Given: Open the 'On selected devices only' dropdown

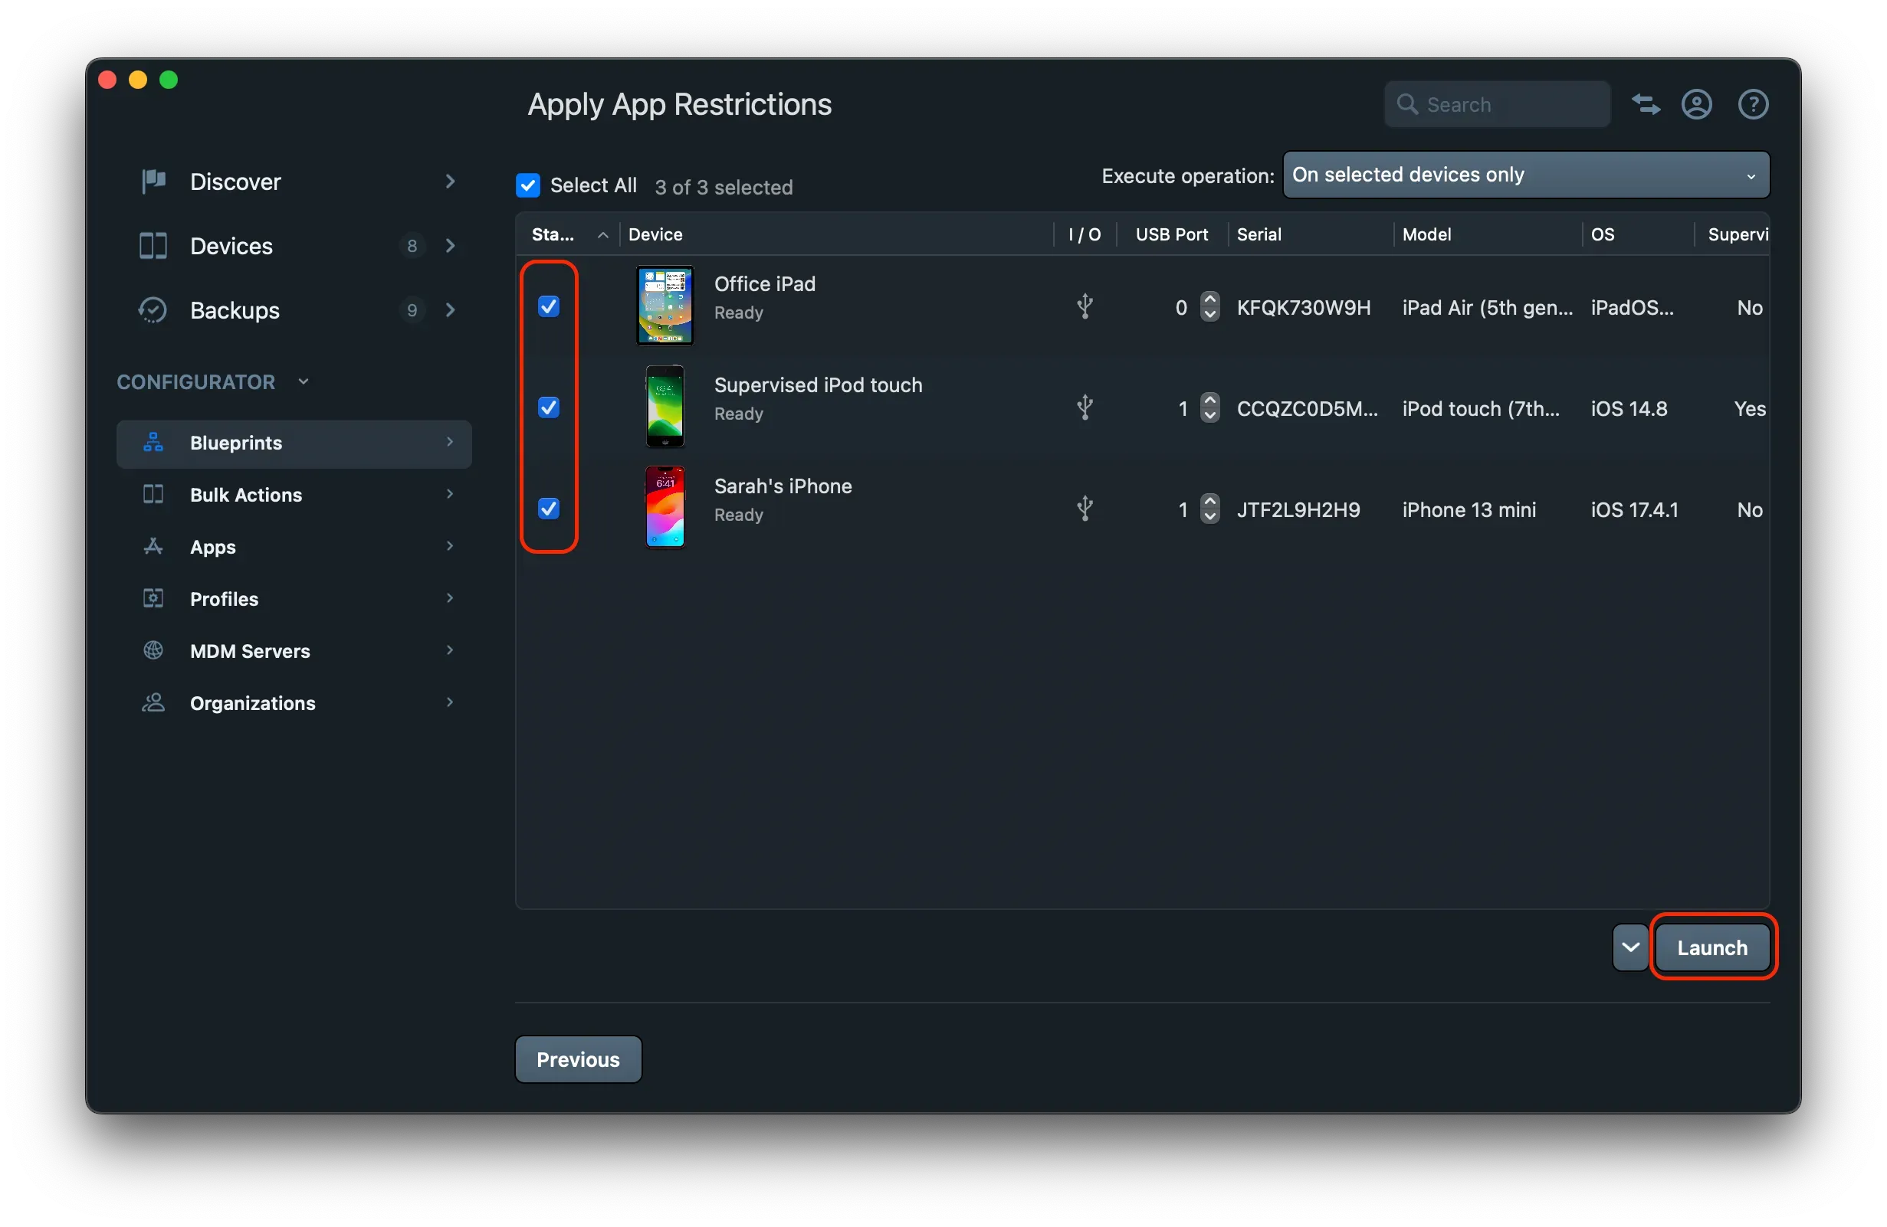Looking at the screenshot, I should point(1524,175).
